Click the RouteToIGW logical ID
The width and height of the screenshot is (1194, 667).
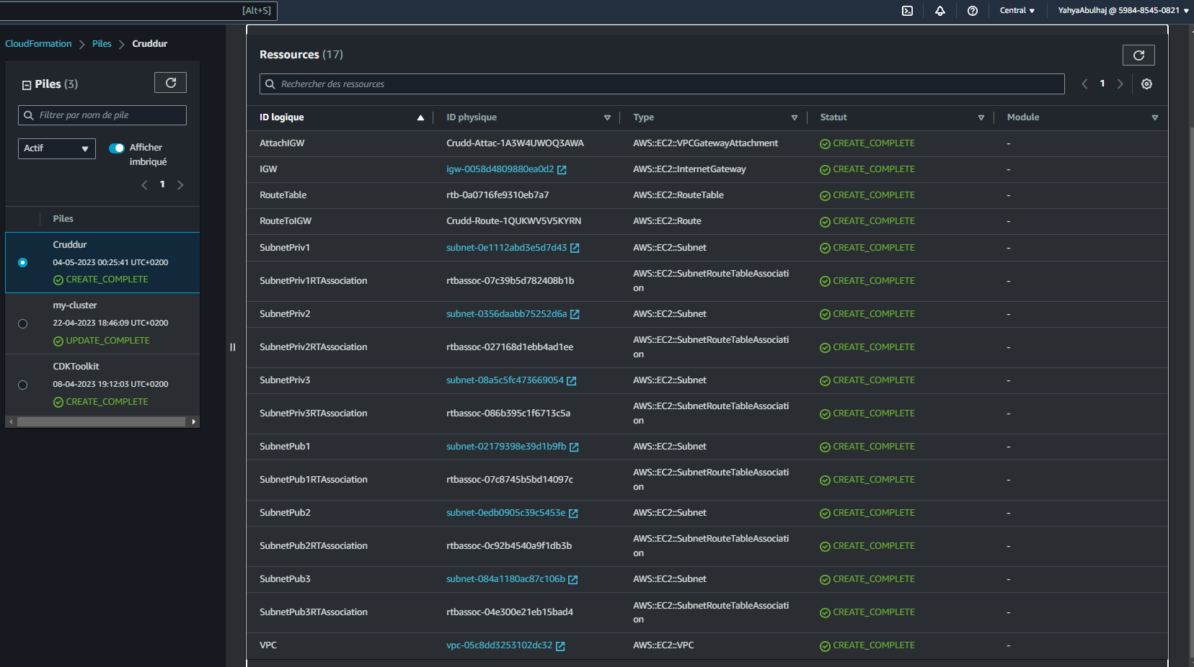click(286, 221)
